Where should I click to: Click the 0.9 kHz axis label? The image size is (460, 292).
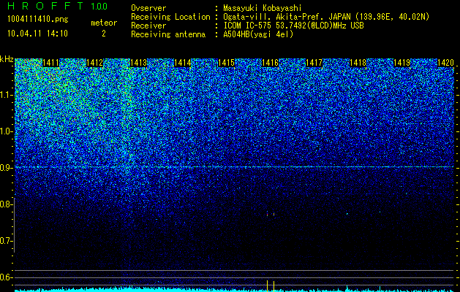[x=6, y=168]
